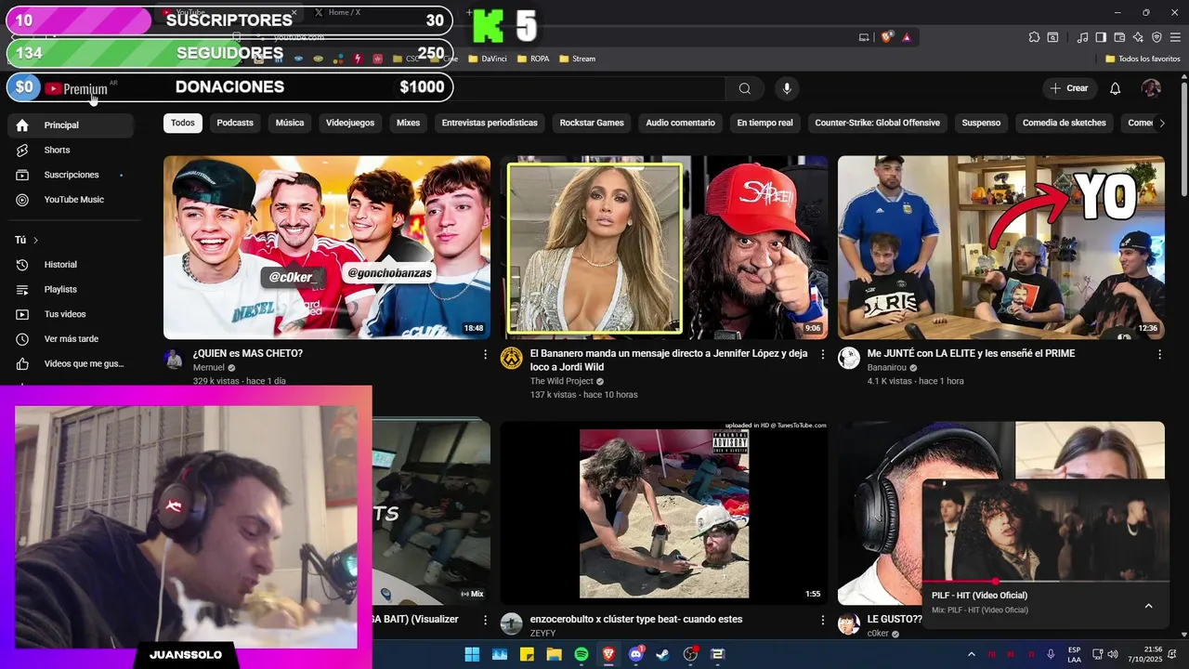Open Brave VPN shield icon
The width and height of the screenshot is (1189, 669).
point(1156,37)
